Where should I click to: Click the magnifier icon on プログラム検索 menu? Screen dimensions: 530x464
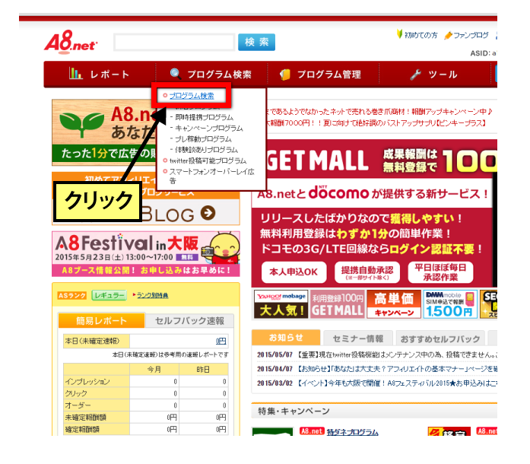pos(176,73)
